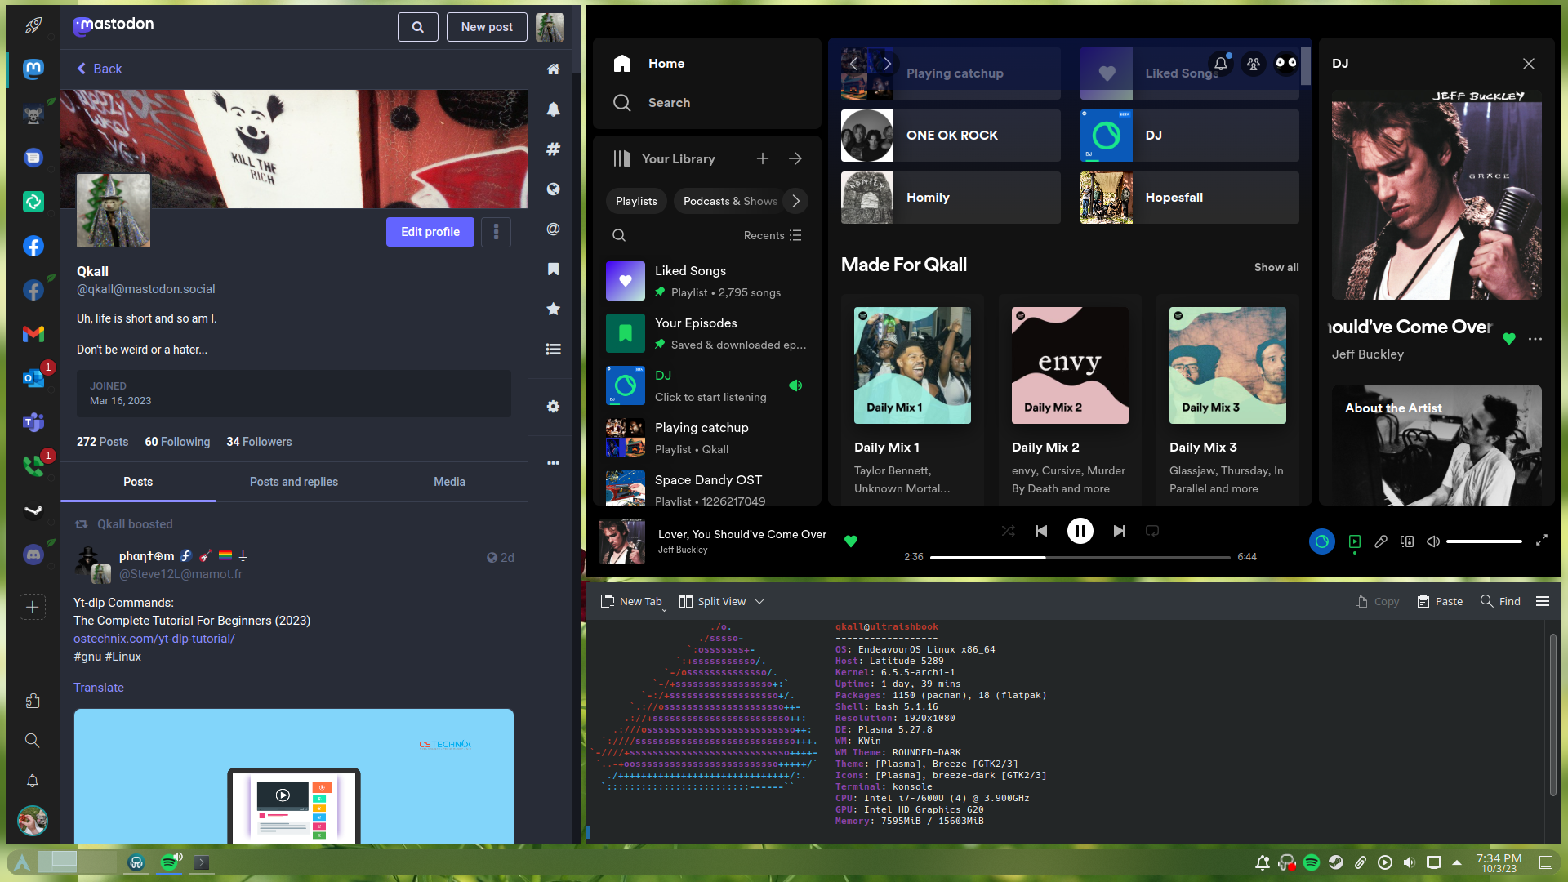The height and width of the screenshot is (882, 1568).
Task: Toggle repeat in Spotify player
Action: [1151, 531]
